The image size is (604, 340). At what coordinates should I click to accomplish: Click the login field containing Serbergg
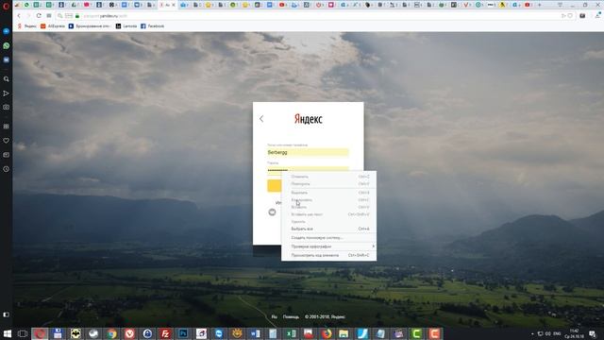pyautogui.click(x=309, y=152)
